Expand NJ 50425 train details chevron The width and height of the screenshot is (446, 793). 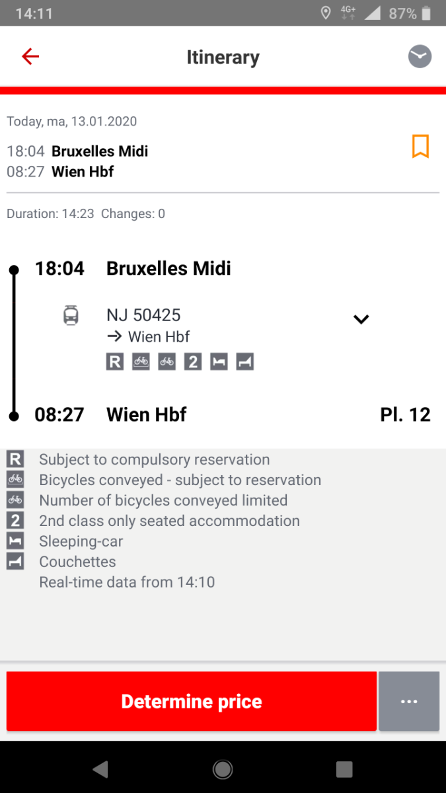(361, 319)
